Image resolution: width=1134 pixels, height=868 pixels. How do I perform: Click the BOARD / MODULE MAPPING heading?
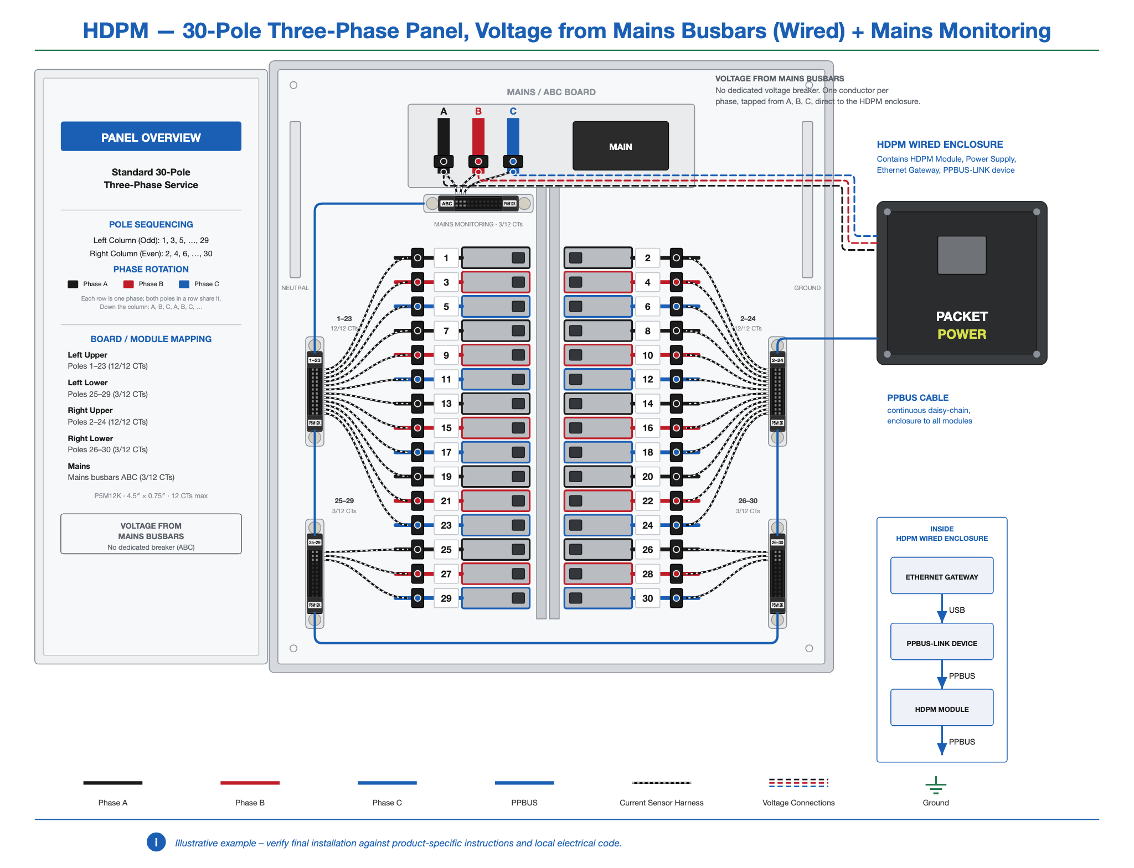[151, 339]
